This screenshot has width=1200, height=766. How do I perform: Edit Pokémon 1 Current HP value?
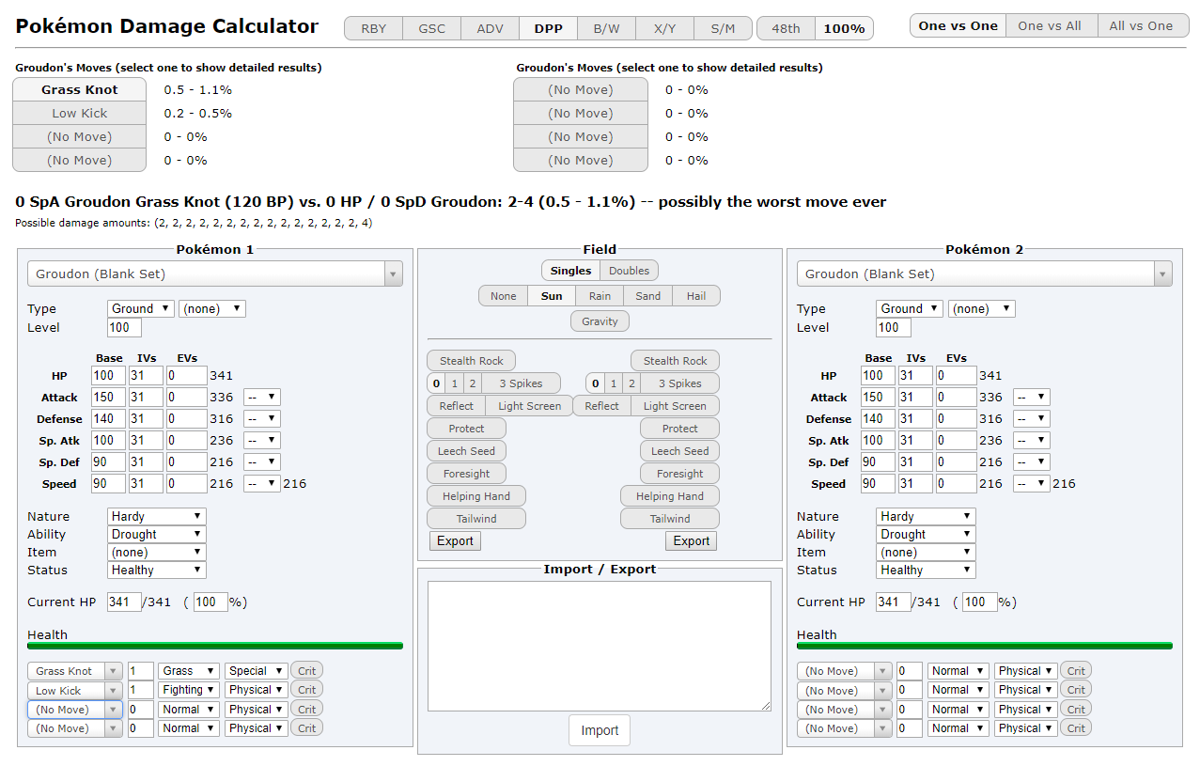pyautogui.click(x=124, y=602)
